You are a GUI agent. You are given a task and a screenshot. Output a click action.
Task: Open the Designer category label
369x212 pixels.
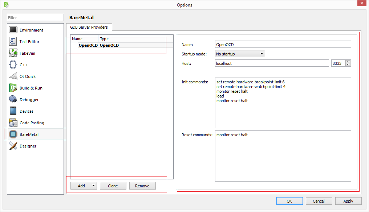28,146
